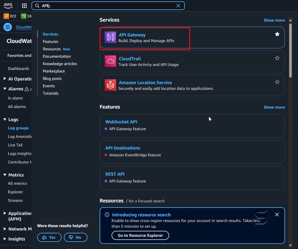The image size is (298, 249).
Task: Open Log groups in the sidebar
Action: click(18, 128)
